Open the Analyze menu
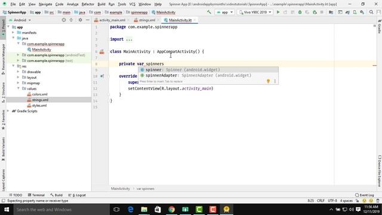Viewport: 382px width, 215px height. pyautogui.click(x=73, y=4)
